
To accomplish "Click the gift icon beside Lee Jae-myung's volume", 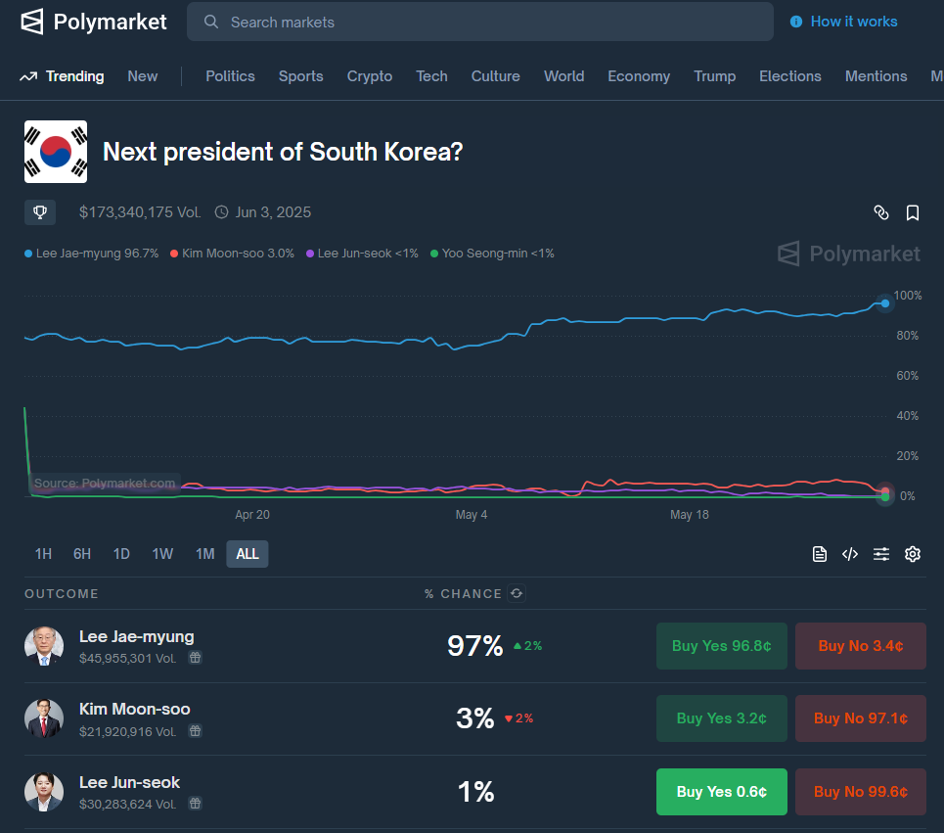I will coord(195,658).
